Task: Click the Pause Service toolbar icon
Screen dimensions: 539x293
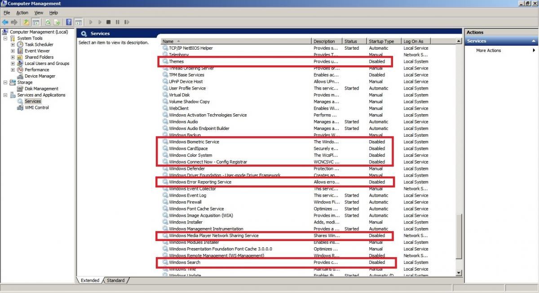Action: click(x=118, y=22)
